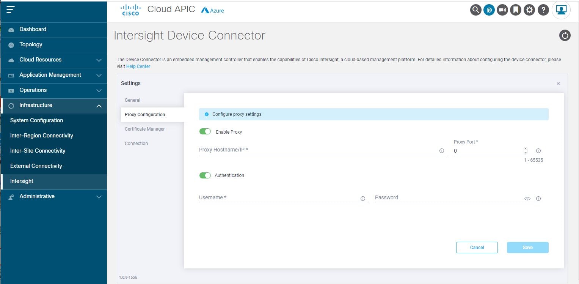Open the General settings tab
Image resolution: width=579 pixels, height=284 pixels.
click(132, 100)
